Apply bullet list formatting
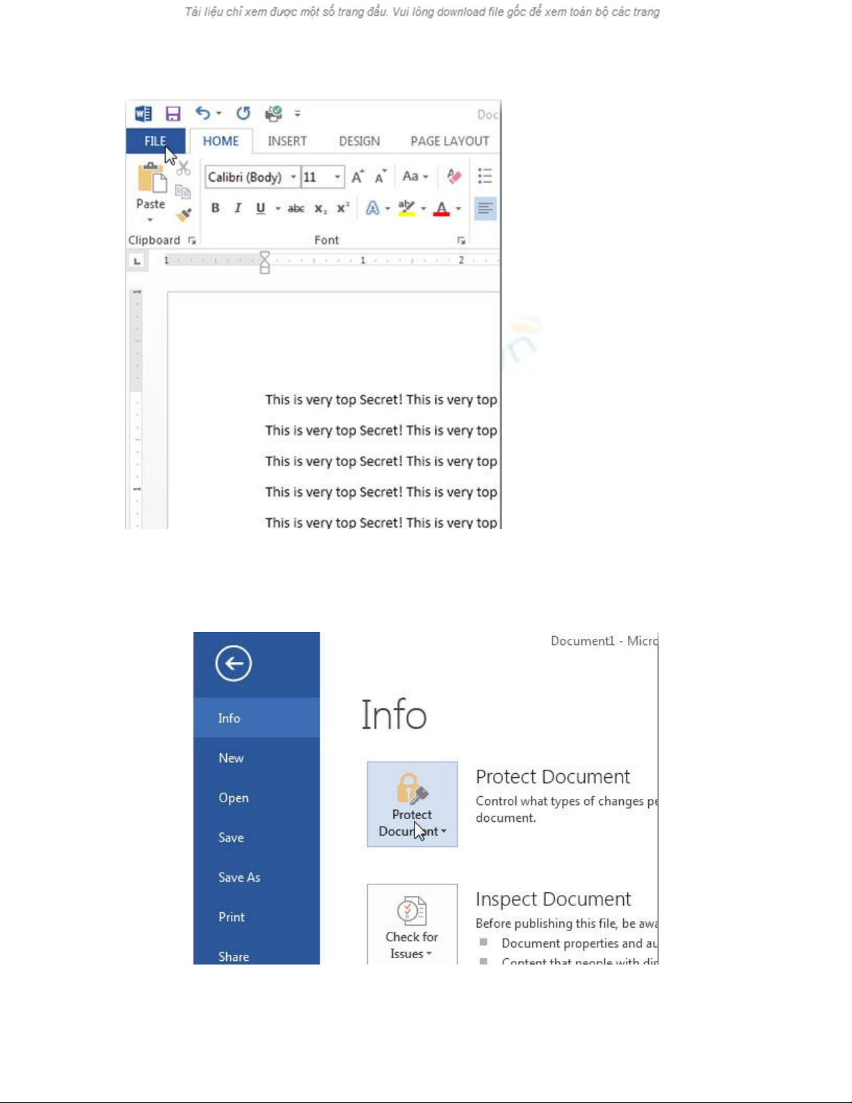The width and height of the screenshot is (852, 1103). pos(485,176)
